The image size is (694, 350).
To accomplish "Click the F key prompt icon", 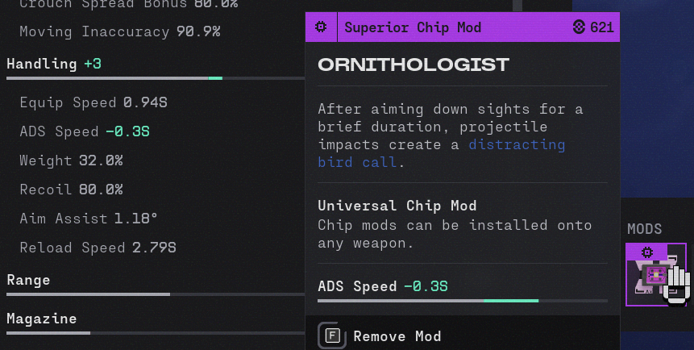I will [x=332, y=335].
